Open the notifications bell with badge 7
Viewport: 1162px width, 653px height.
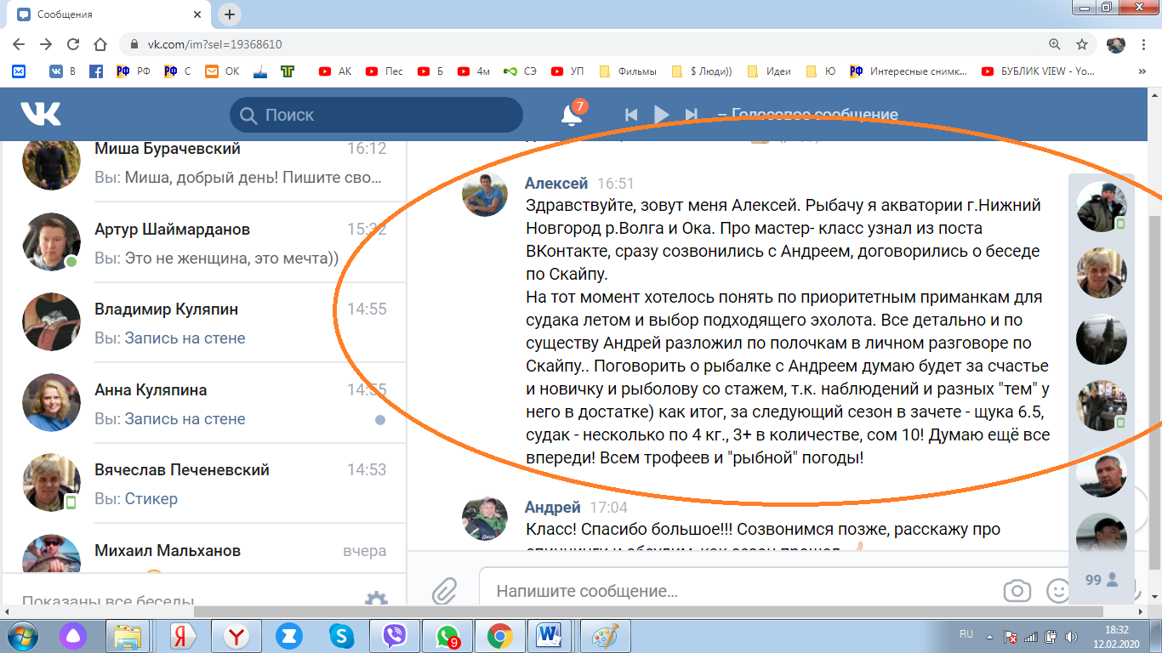572,115
